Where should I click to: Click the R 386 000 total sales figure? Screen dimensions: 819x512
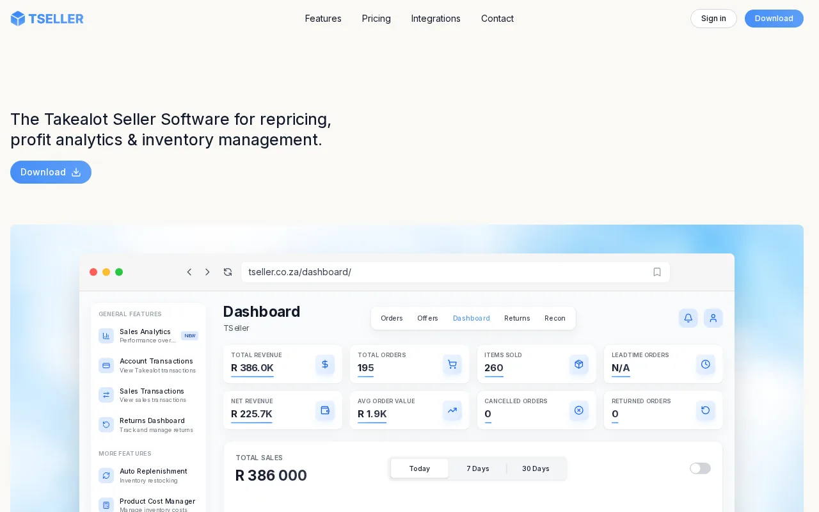click(271, 476)
